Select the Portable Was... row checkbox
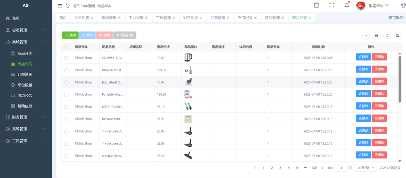 (66, 95)
